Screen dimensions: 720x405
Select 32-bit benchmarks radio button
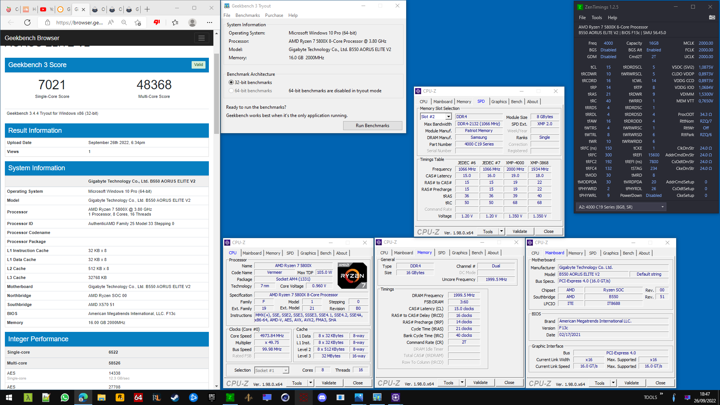(x=231, y=82)
